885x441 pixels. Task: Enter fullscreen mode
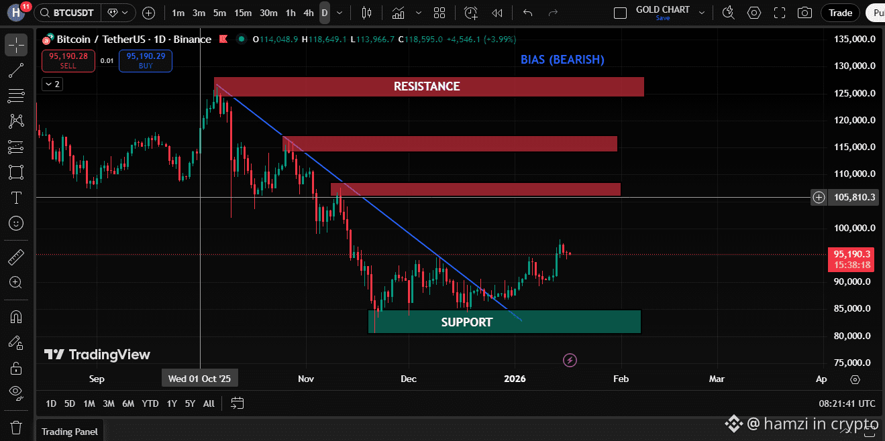[x=780, y=13]
